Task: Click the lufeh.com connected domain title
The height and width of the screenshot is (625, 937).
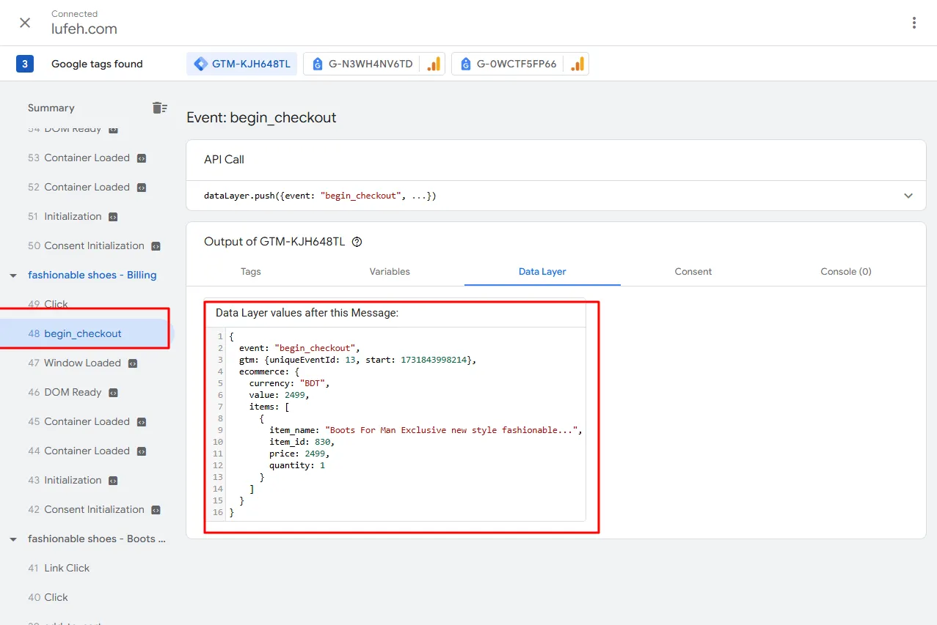Action: click(x=84, y=29)
